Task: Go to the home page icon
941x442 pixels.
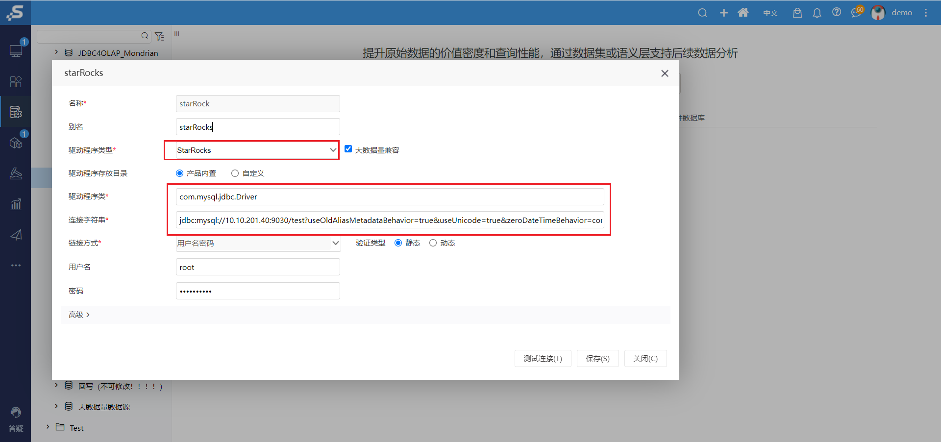Action: [x=743, y=13]
